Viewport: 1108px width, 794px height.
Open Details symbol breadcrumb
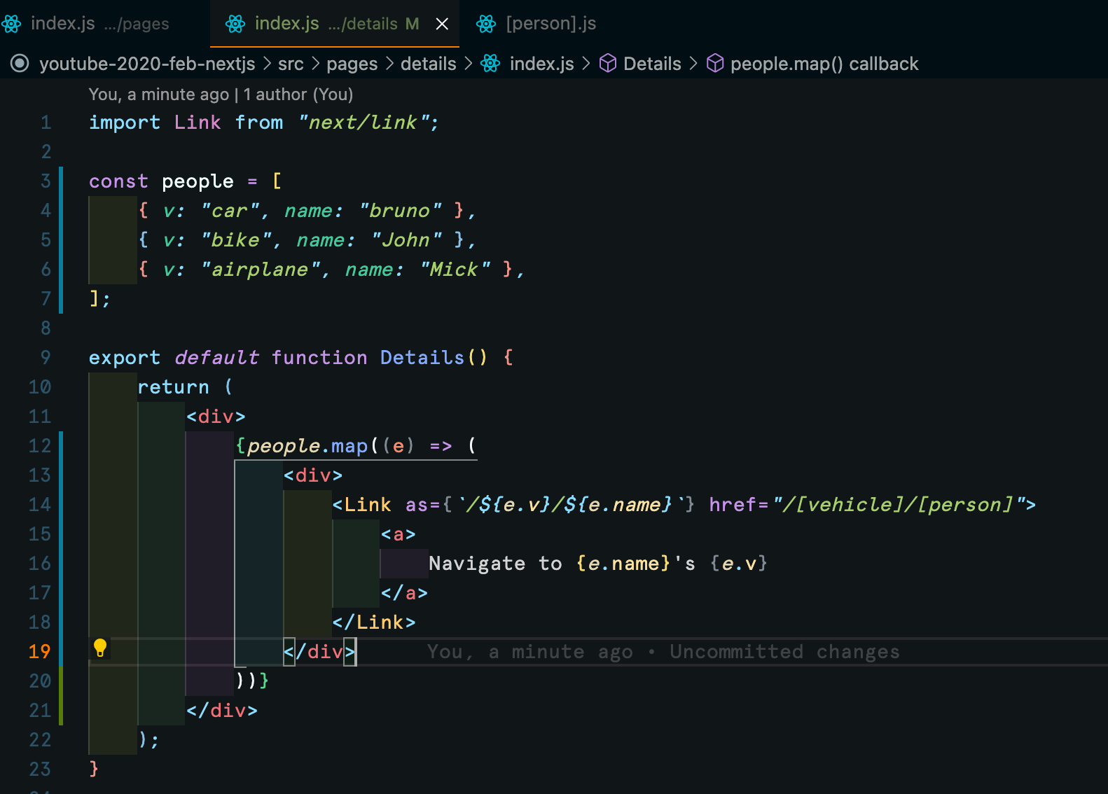652,64
